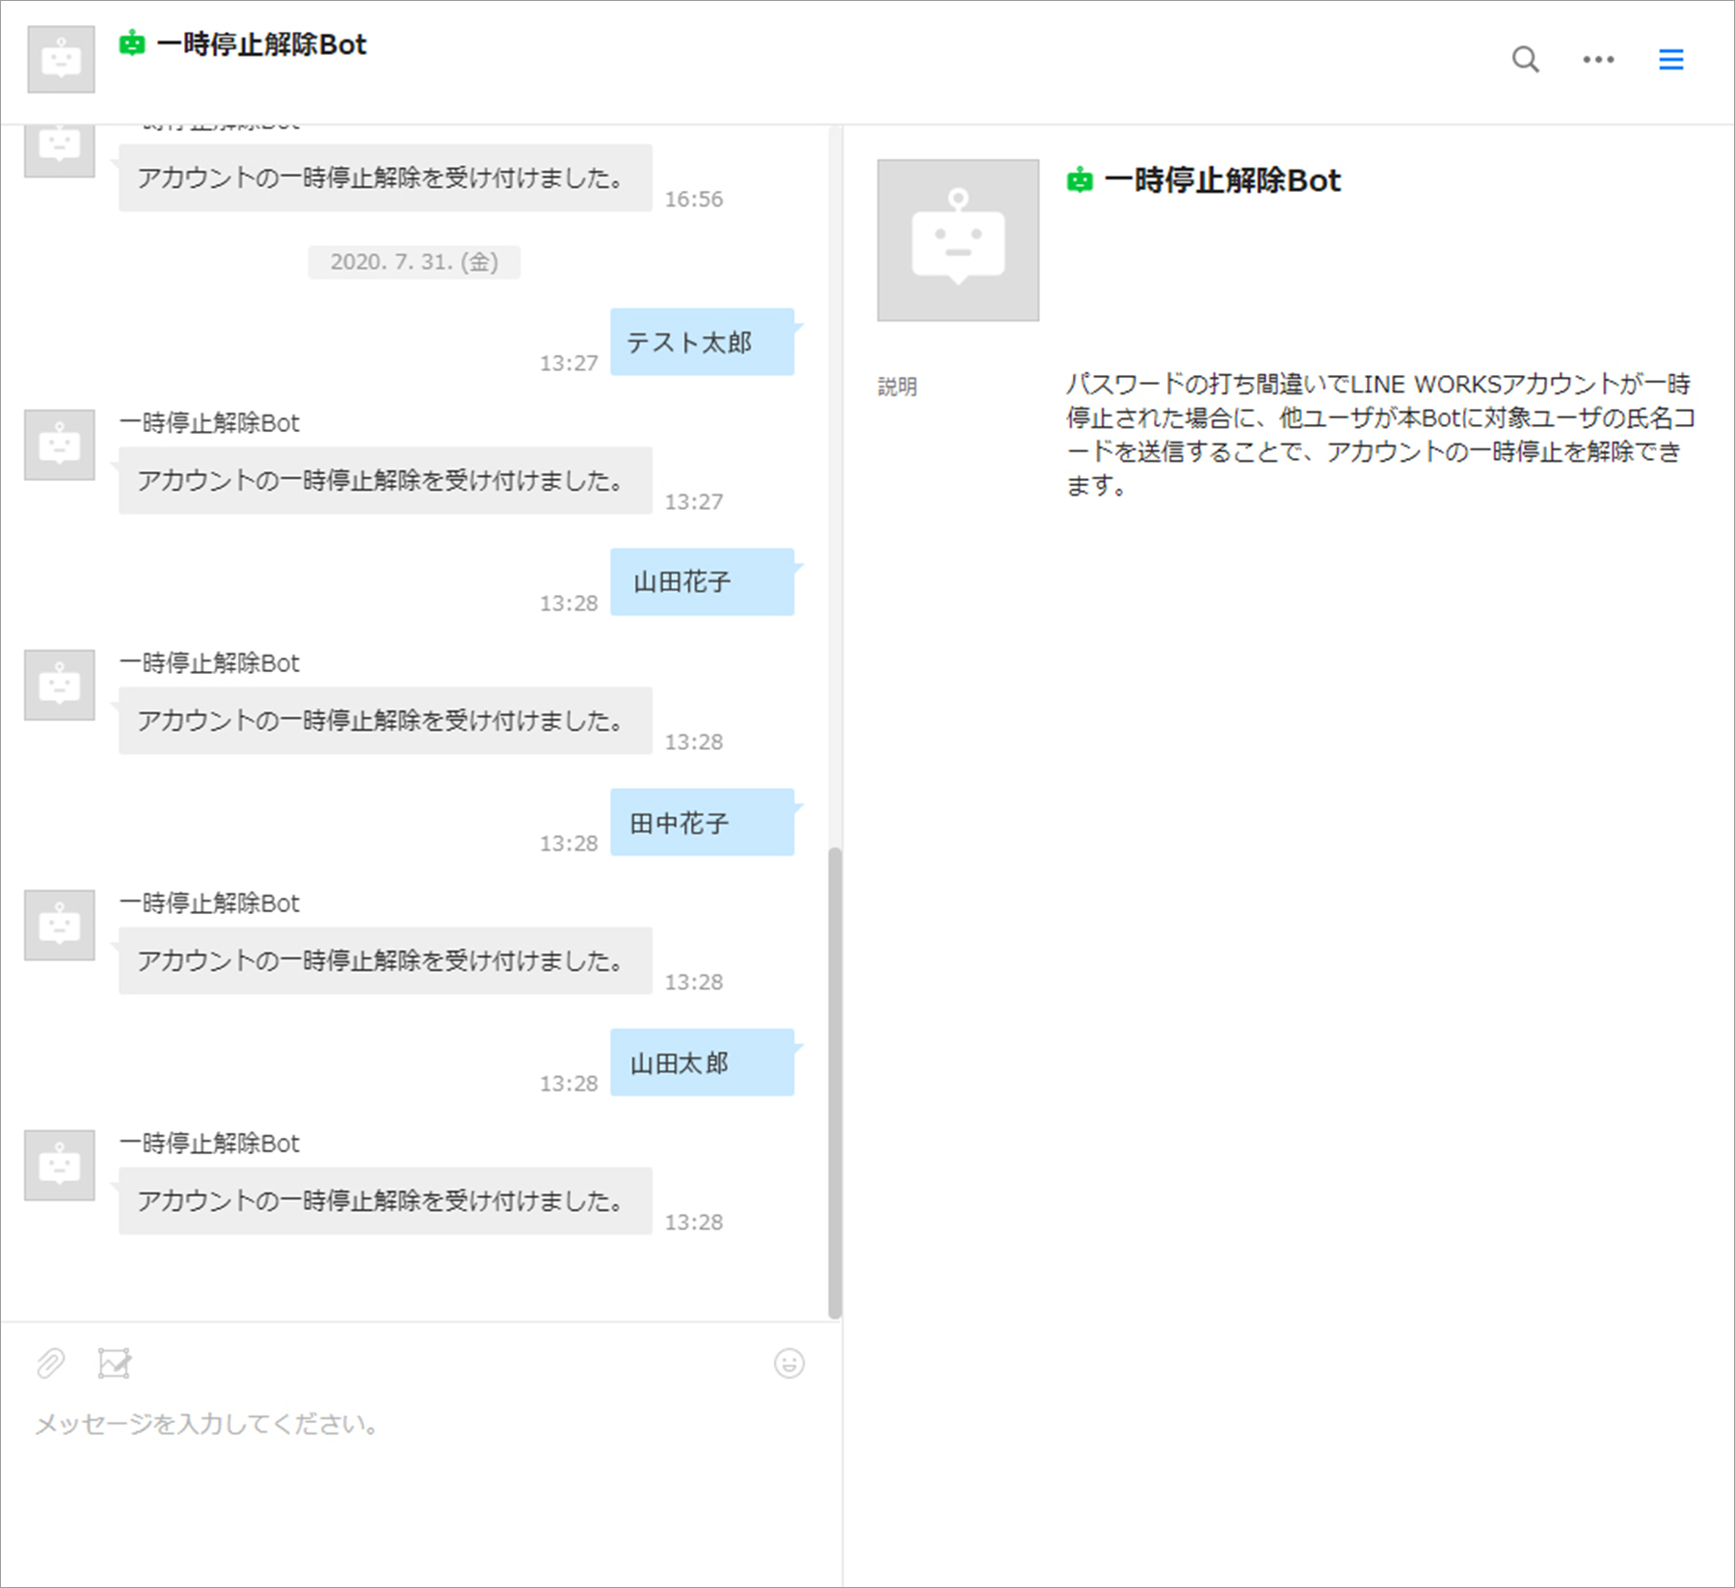Open the three-dots more options menu
1735x1588 pixels.
point(1598,60)
